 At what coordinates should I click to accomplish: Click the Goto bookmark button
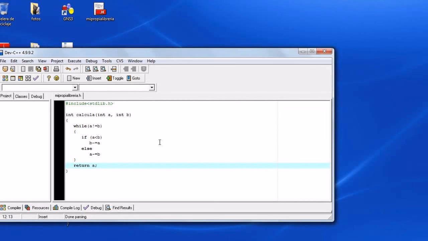(133, 78)
